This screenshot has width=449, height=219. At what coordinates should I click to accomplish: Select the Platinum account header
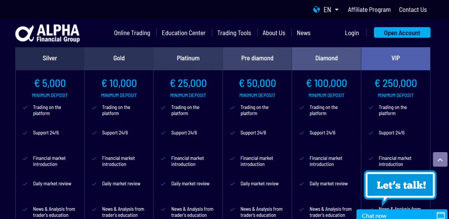(188, 59)
